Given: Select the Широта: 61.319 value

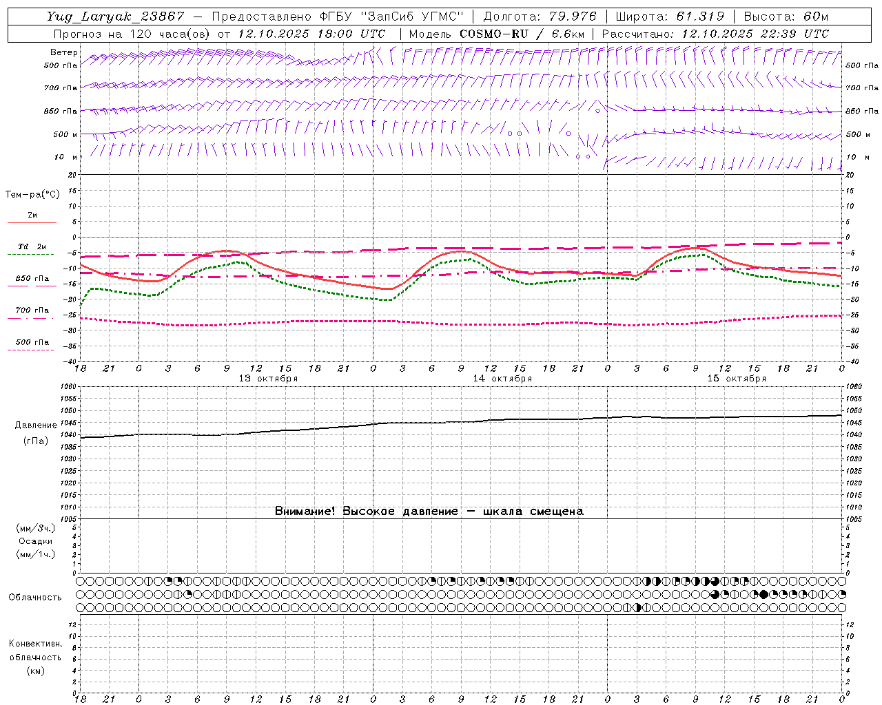Looking at the screenshot, I should pos(670,17).
